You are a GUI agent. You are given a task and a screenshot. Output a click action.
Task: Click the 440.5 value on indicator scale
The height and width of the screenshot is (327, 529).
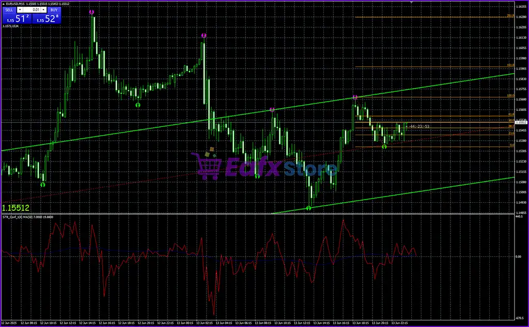coord(519,217)
